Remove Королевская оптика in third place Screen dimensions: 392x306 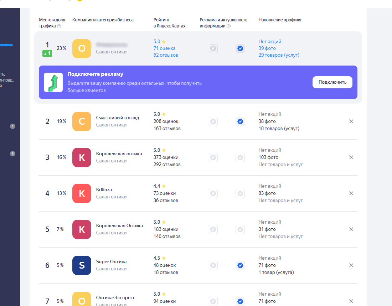click(x=351, y=157)
